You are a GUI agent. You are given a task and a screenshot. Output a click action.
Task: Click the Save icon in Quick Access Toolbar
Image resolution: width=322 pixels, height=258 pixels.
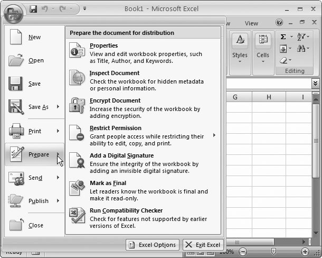click(x=34, y=10)
